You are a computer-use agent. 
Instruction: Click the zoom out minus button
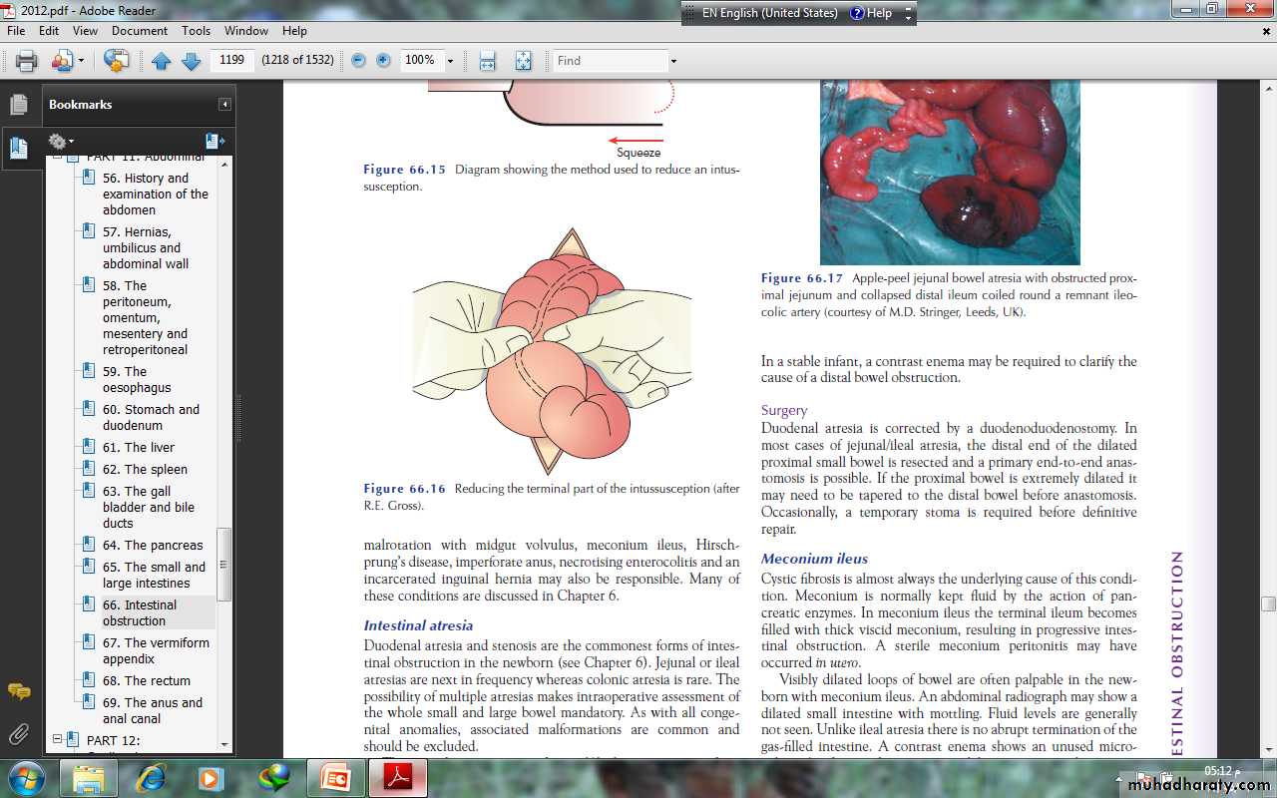[x=358, y=61]
